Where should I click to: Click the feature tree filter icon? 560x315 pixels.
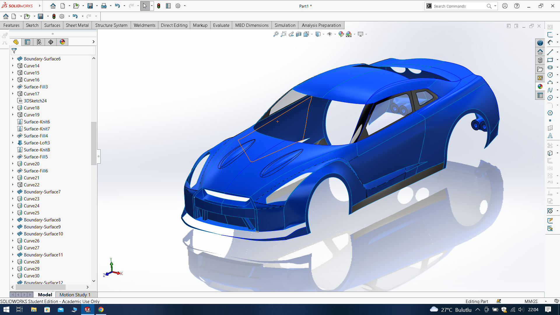14,51
